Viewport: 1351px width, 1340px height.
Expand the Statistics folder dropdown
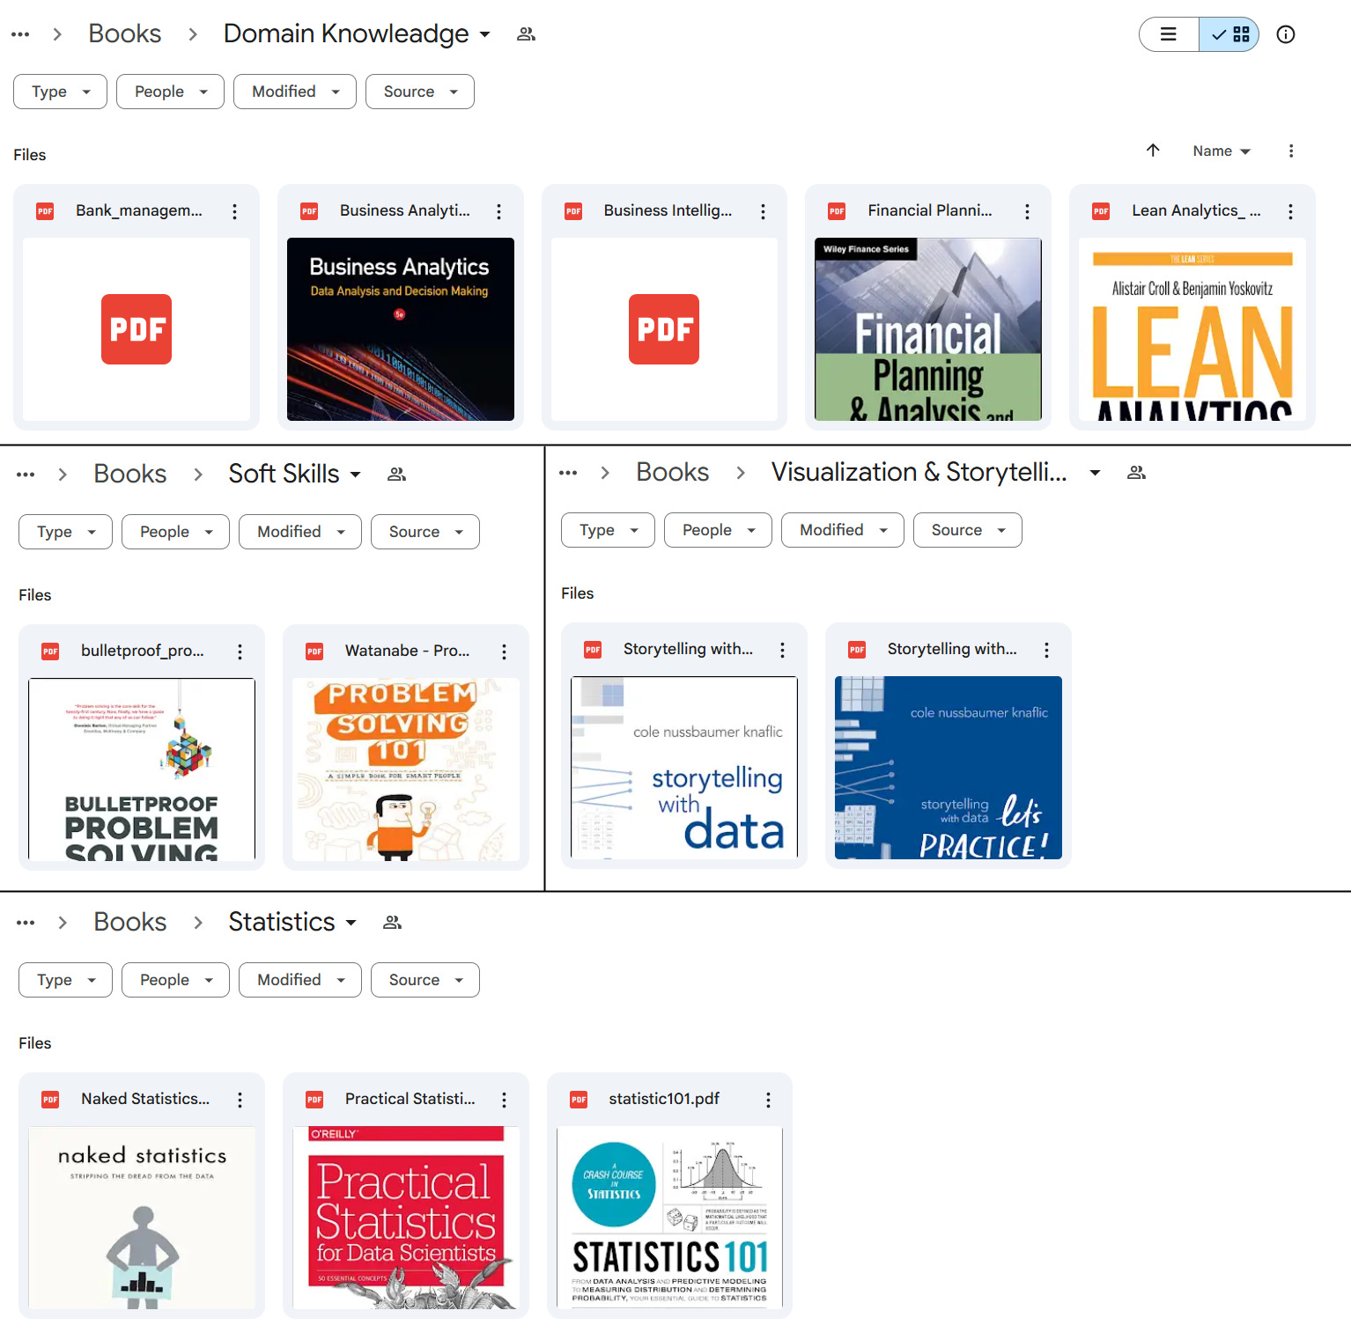click(351, 923)
